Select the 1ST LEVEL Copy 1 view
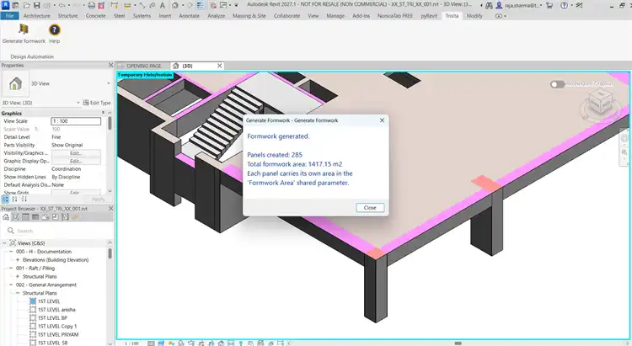 [56, 327]
